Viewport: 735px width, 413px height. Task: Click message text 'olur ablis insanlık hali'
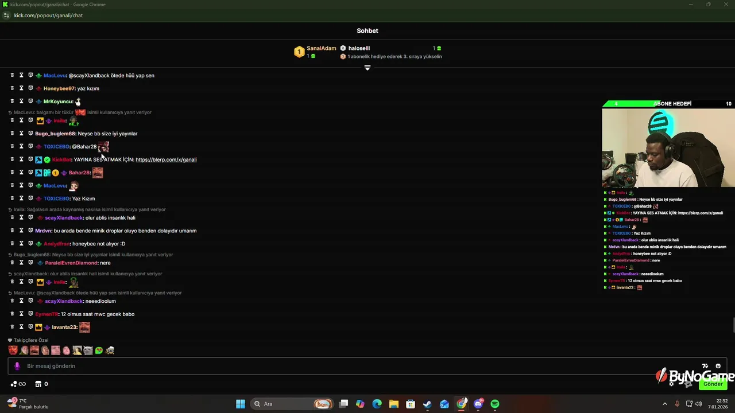click(110, 218)
